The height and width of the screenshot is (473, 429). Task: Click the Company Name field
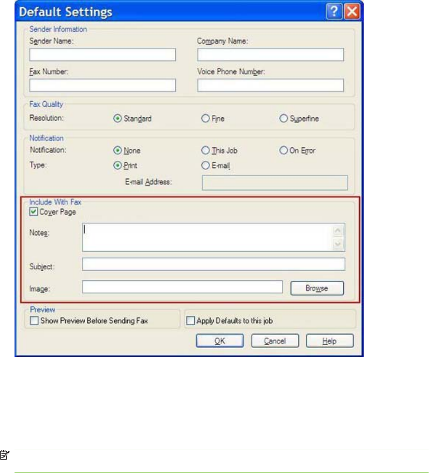271,55
